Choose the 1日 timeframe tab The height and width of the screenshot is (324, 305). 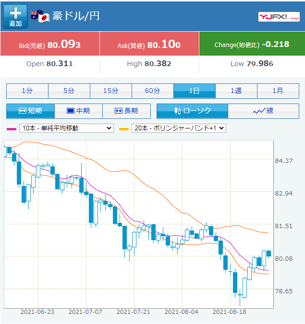(195, 91)
